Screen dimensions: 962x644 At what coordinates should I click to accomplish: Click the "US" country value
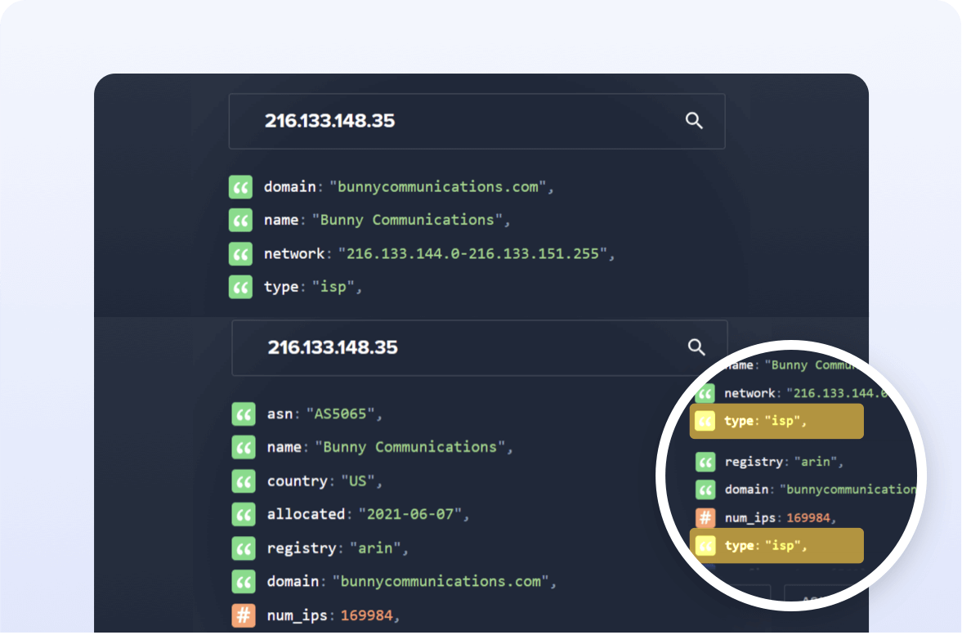356,481
